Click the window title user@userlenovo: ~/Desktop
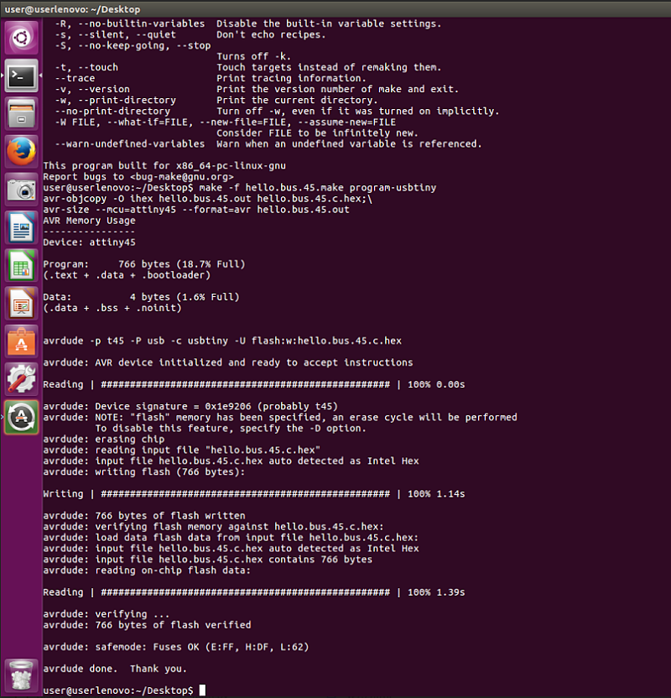 (72, 9)
